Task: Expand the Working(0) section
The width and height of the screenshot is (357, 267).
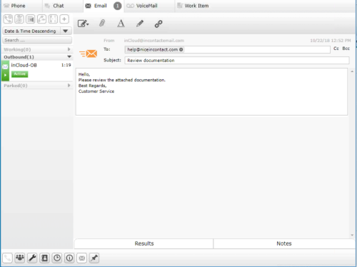Action: 37,49
